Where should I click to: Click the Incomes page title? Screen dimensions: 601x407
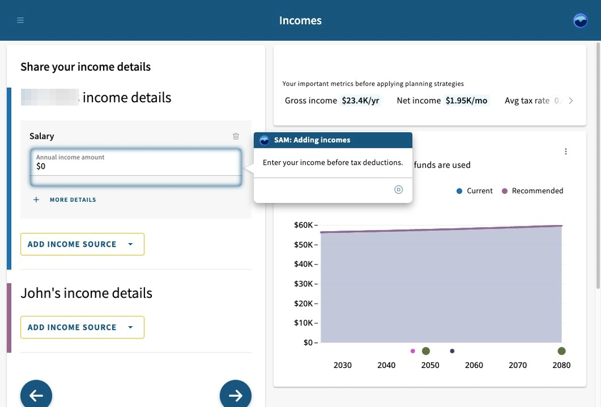click(x=300, y=20)
